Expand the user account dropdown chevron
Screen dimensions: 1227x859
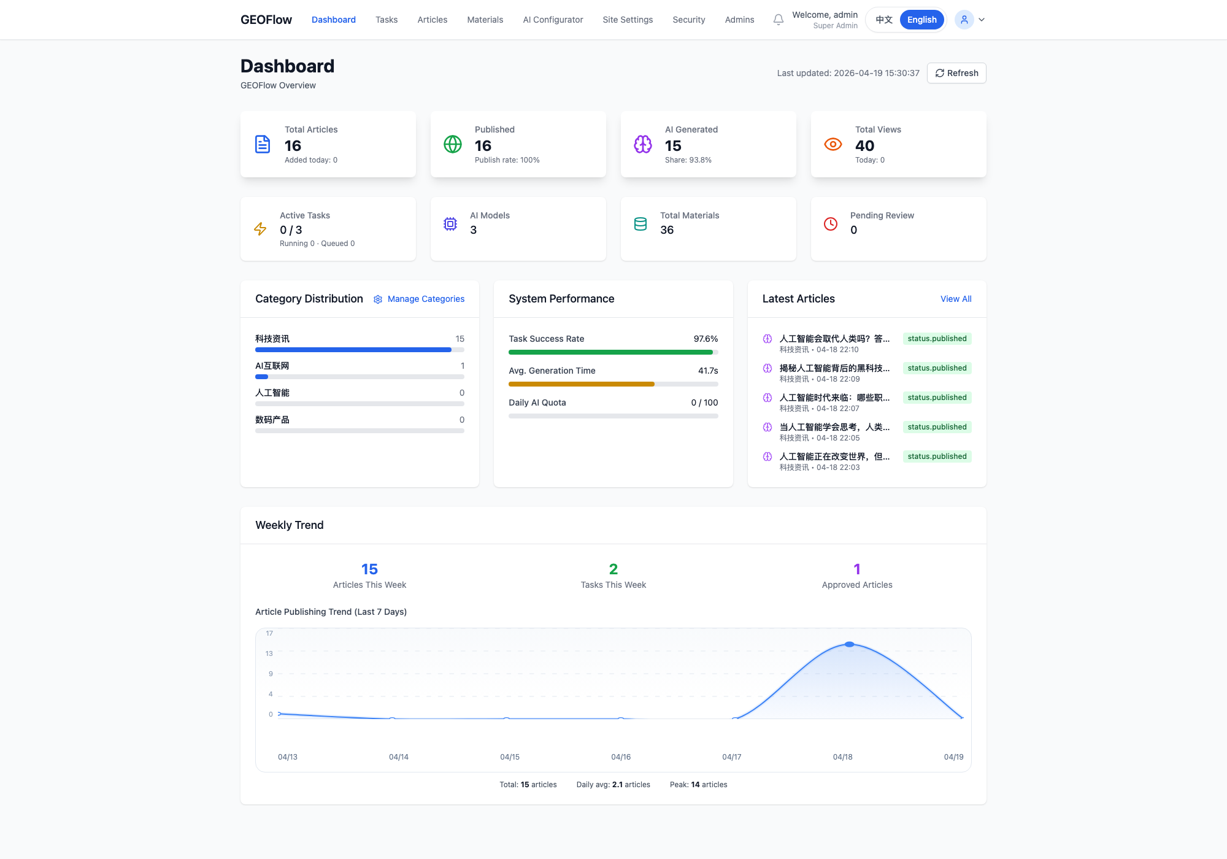click(x=982, y=20)
